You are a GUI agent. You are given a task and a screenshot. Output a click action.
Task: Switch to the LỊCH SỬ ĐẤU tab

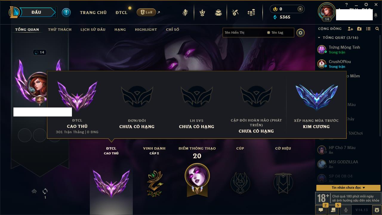[93, 30]
